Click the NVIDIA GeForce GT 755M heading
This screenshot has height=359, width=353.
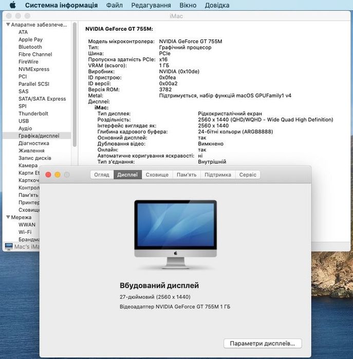coord(119,29)
